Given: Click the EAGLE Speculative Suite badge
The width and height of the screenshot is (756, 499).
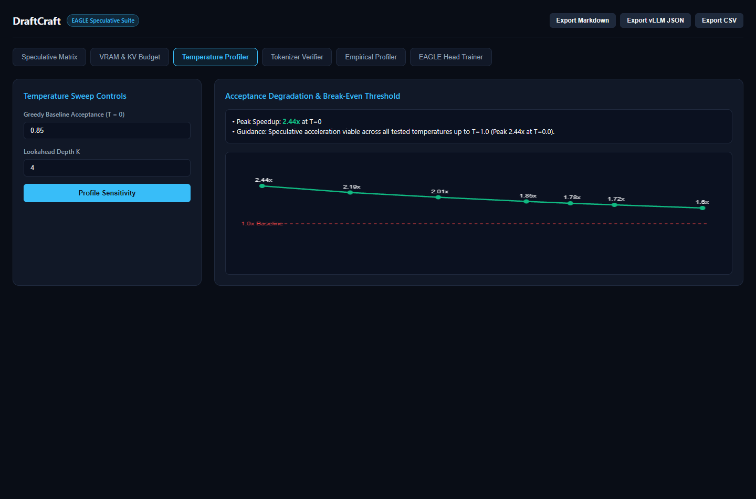Looking at the screenshot, I should [103, 20].
